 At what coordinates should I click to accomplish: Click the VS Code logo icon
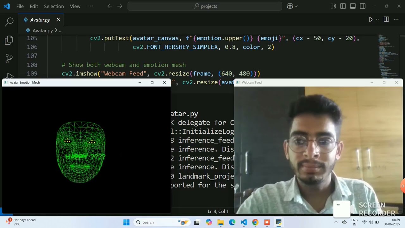click(x=6, y=6)
